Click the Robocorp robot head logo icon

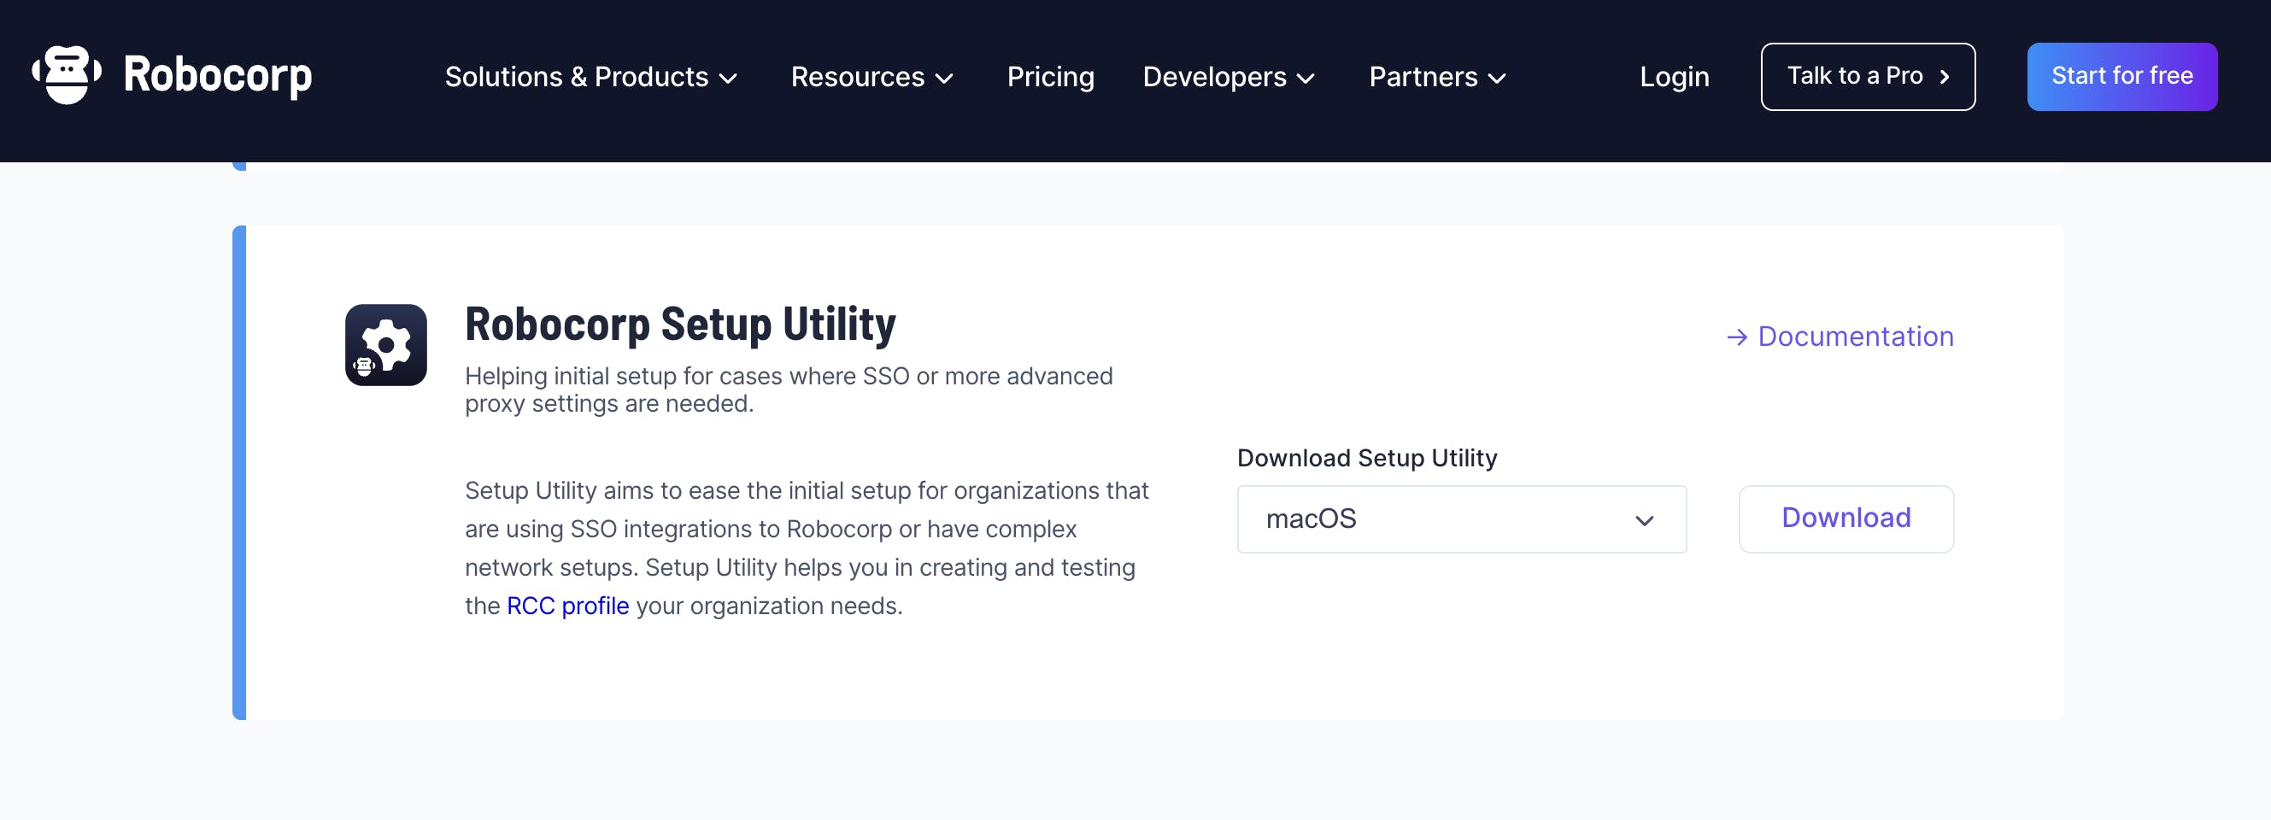coord(67,75)
